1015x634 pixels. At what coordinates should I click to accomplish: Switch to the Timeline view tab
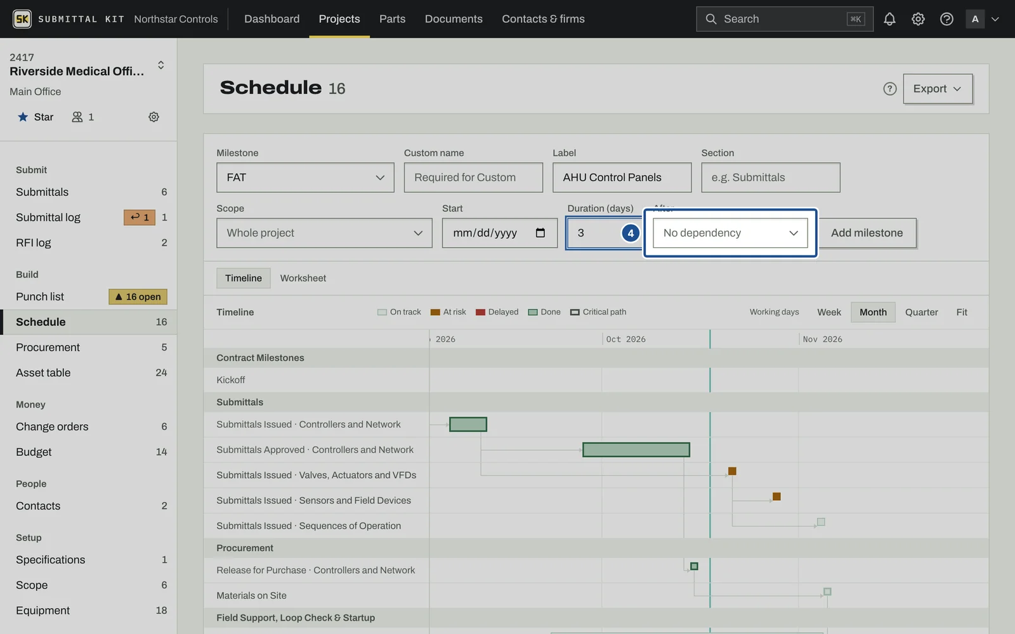pyautogui.click(x=244, y=278)
